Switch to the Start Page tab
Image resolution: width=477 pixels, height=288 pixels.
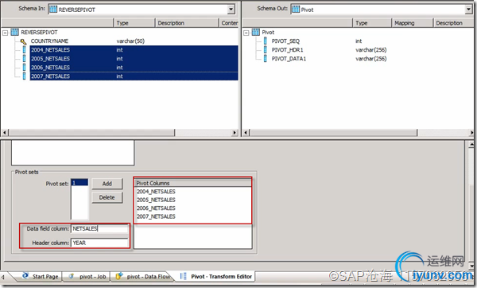pyautogui.click(x=41, y=276)
